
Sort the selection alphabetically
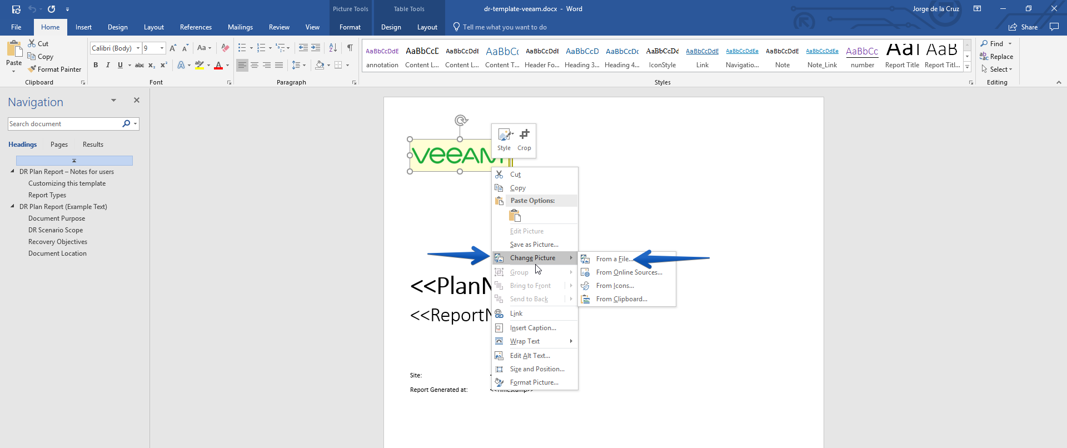(333, 48)
